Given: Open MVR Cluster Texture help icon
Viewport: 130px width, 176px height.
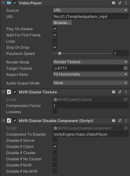Looking at the screenshot, I should 114,92.
